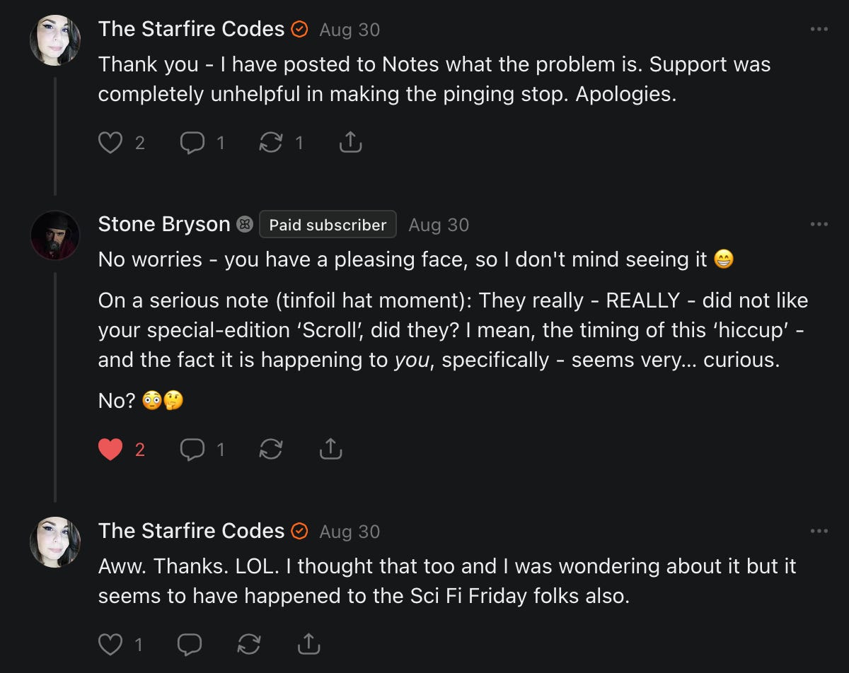This screenshot has height=673, width=849.
Task: Reply to the first Starfire Codes comment
Action: 192,144
